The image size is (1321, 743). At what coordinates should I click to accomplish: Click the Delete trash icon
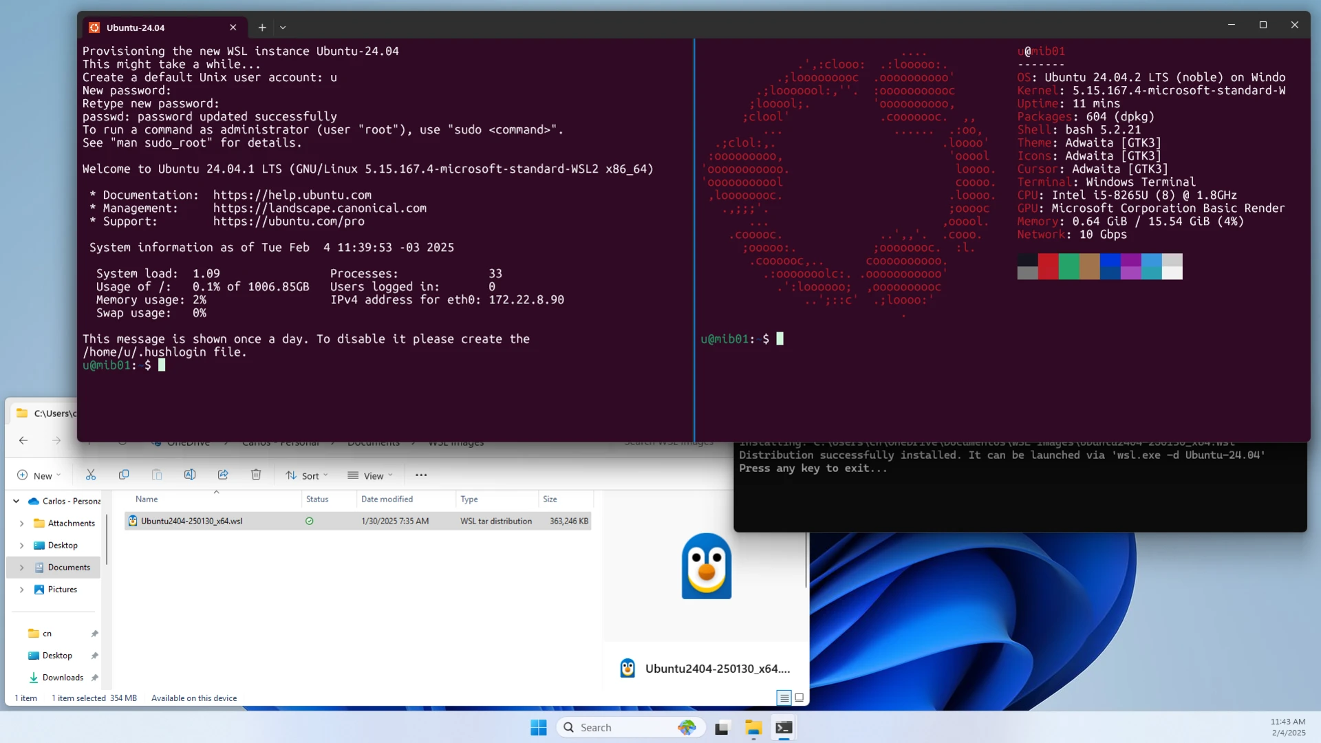pos(256,475)
